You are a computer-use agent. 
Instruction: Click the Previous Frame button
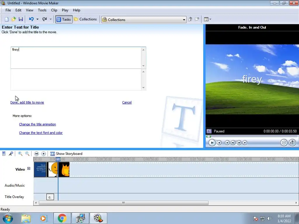(x=233, y=143)
